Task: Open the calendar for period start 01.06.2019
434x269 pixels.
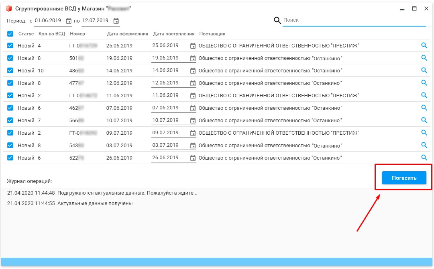Action: (x=69, y=21)
